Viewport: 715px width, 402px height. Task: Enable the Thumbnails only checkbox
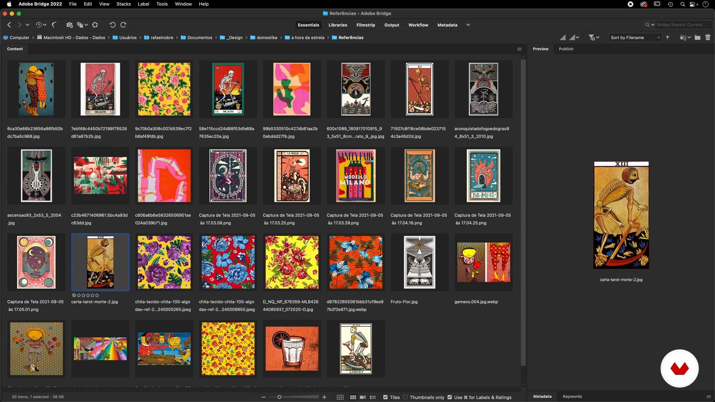click(406, 397)
